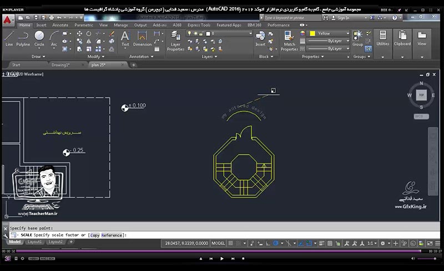This screenshot has width=444, height=271.
Task: Expand the Layers panel
Action: click(x=209, y=57)
